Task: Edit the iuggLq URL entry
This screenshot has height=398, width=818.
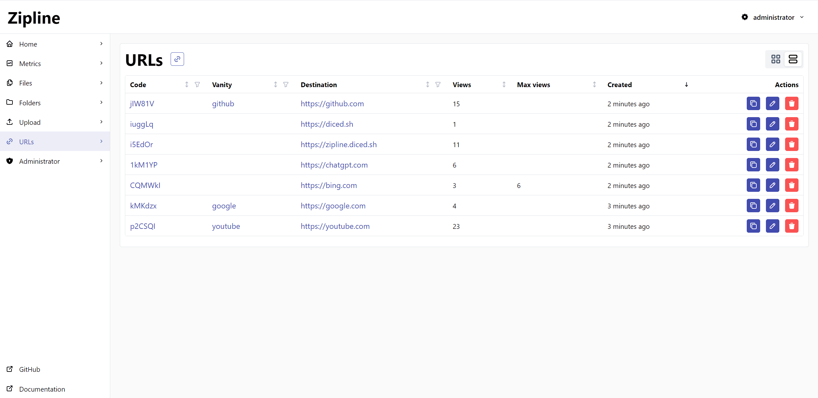Action: (x=773, y=124)
